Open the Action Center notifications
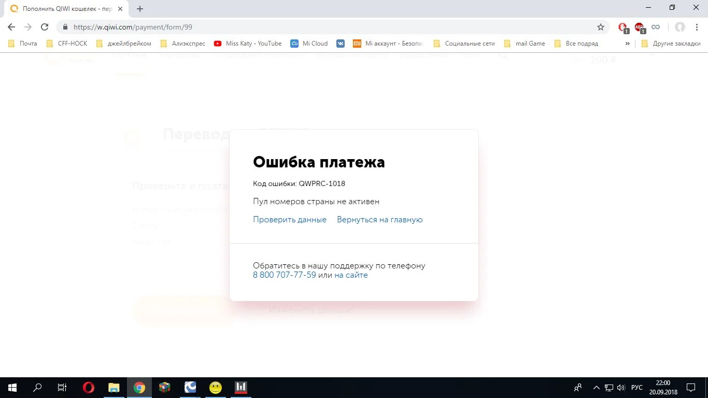Viewport: 708px width, 398px height. pos(691,388)
